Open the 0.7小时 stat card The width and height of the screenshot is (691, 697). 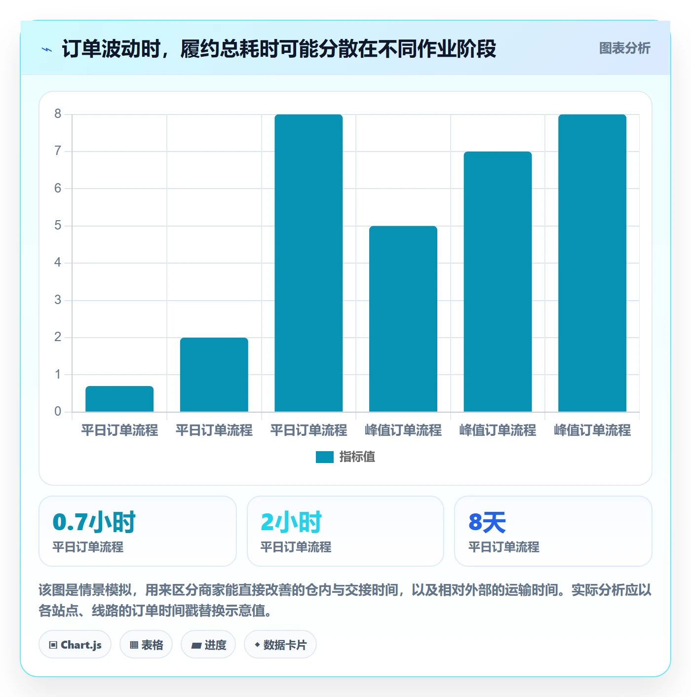[x=138, y=531]
